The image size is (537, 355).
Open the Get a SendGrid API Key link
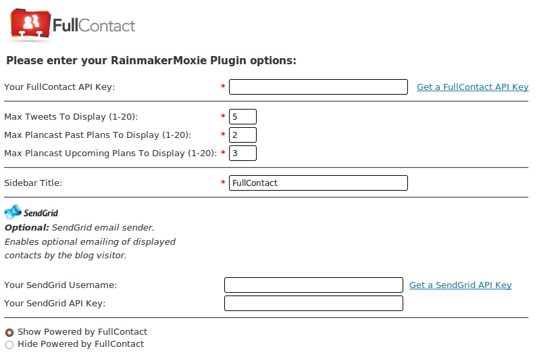coord(460,285)
